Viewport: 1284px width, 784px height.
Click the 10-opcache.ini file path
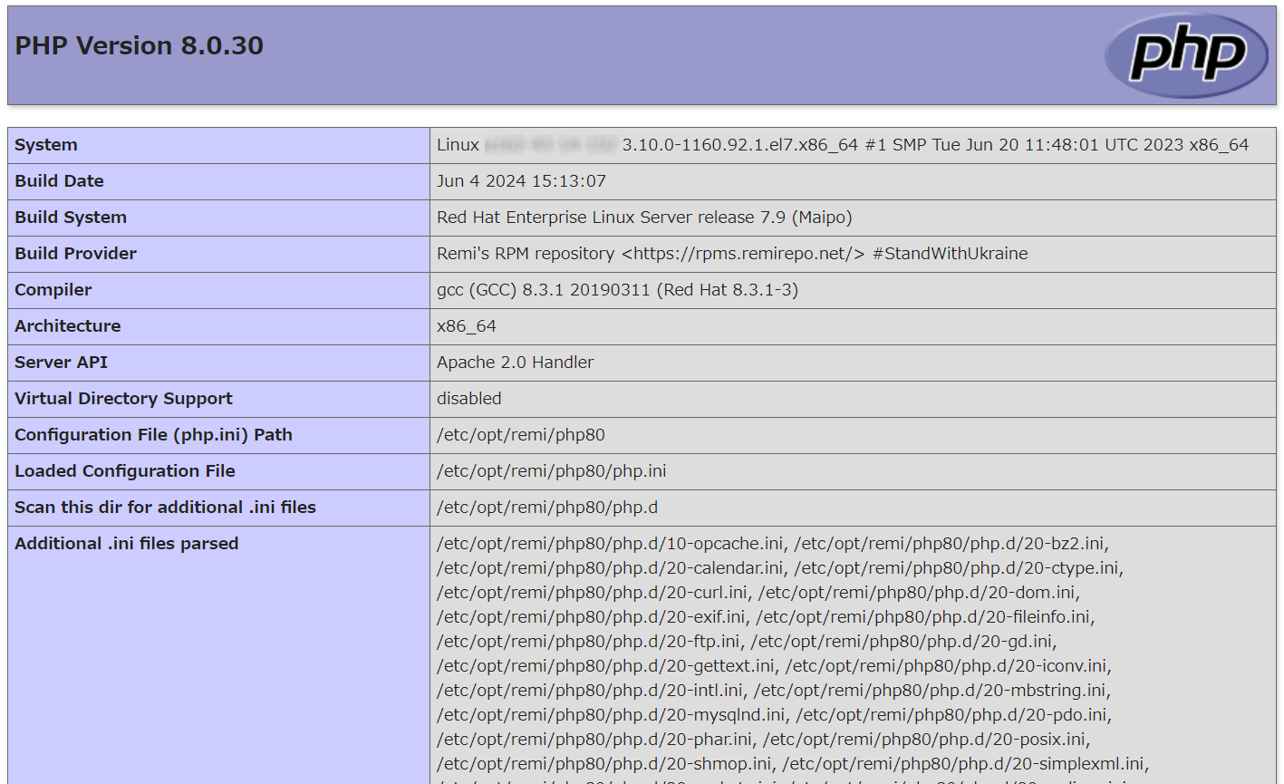pos(610,544)
